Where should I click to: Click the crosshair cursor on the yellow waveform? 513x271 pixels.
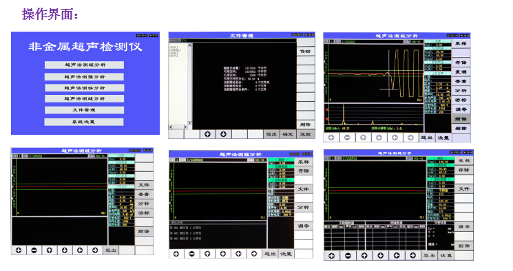click(x=389, y=89)
